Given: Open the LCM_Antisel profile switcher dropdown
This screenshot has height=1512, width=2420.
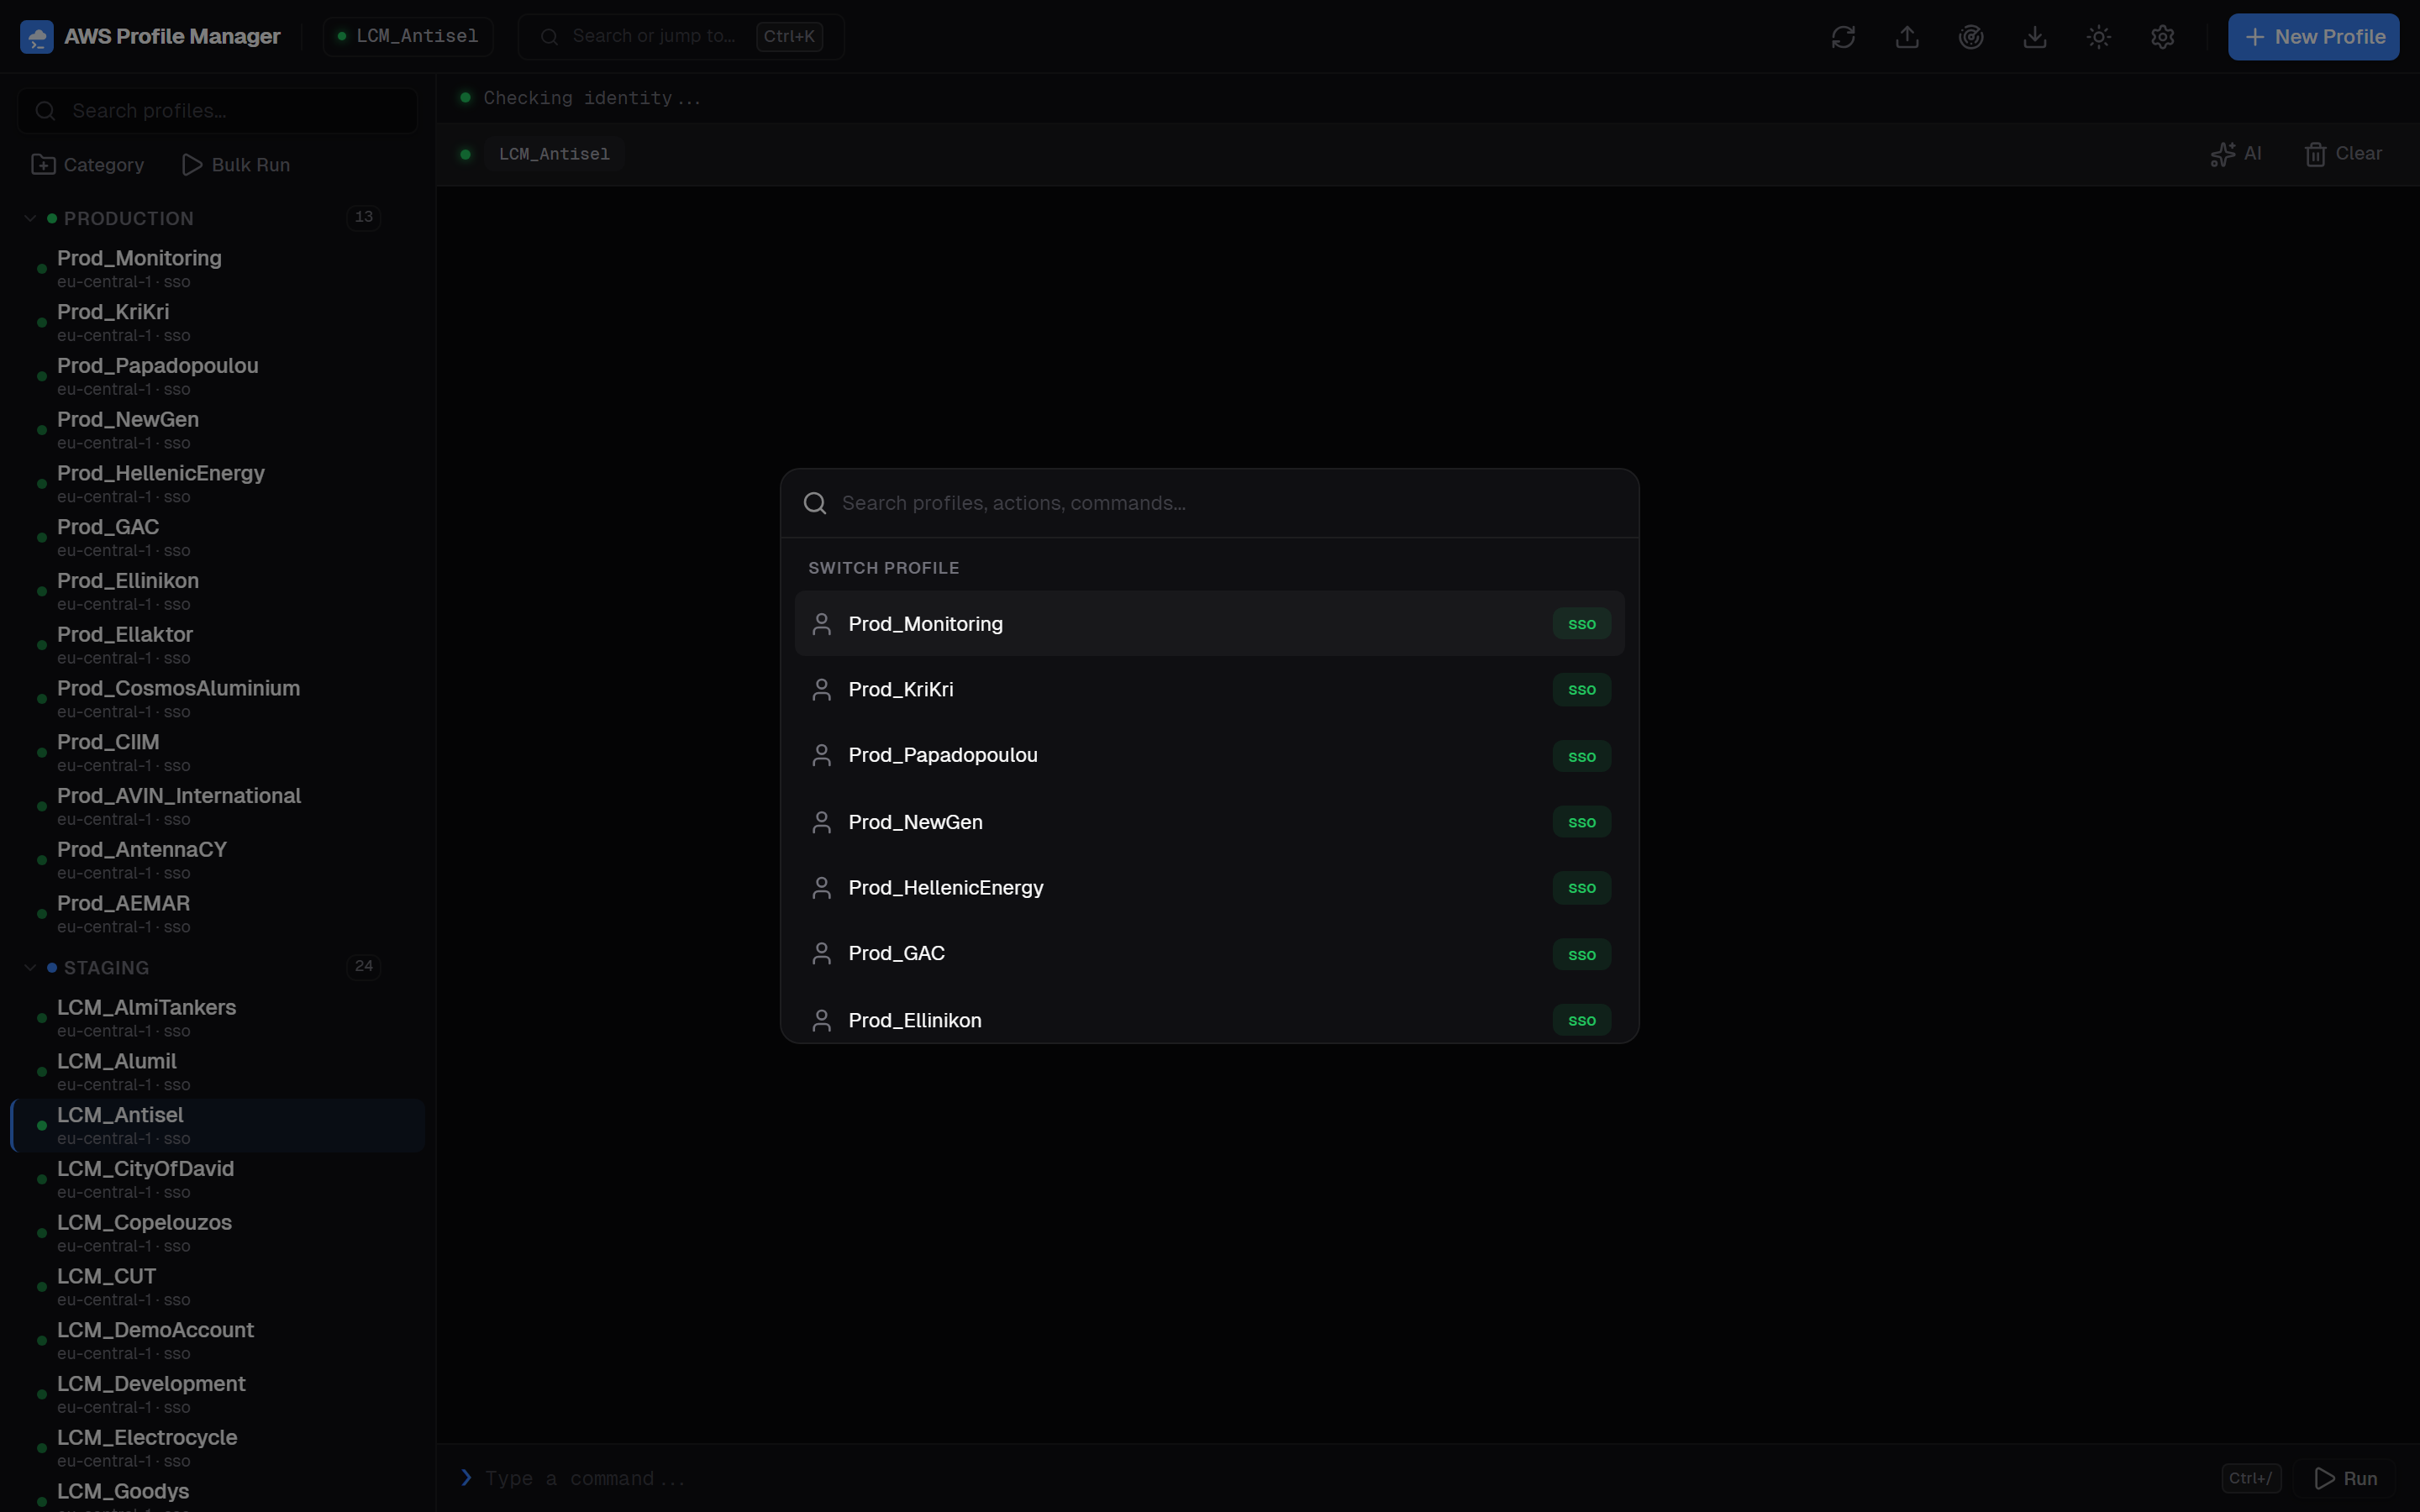Looking at the screenshot, I should [x=406, y=36].
